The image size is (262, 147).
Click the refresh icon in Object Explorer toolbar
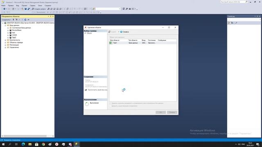click(25, 20)
